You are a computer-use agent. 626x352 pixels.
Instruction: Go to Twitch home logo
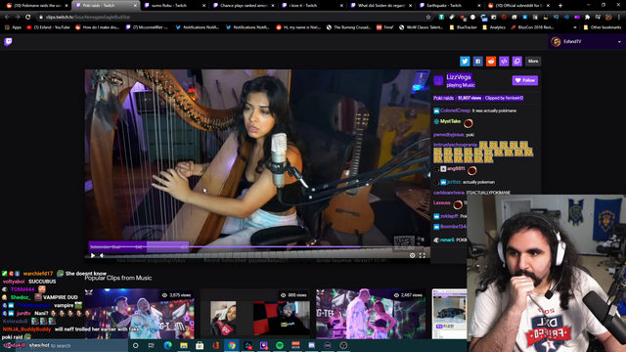[8, 42]
